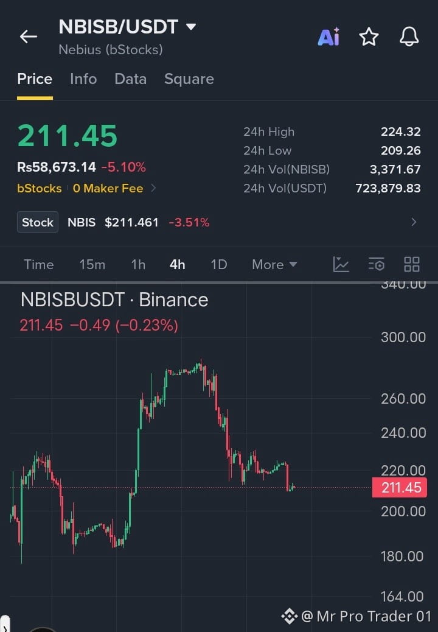The height and width of the screenshot is (632, 438).
Task: Tap the -5.10% change value
Action: click(123, 167)
